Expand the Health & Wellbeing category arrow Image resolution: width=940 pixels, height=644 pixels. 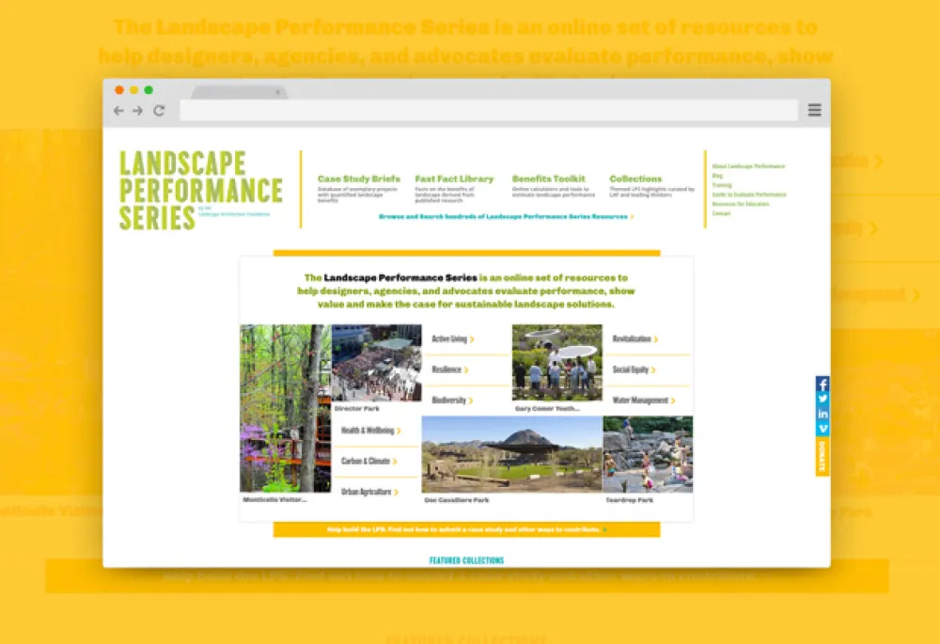coord(399,431)
